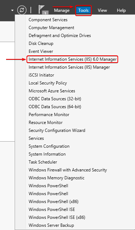This screenshot has width=135, height=230.
Task: Launch Performance Monitor
Action: pyautogui.click(x=49, y=115)
